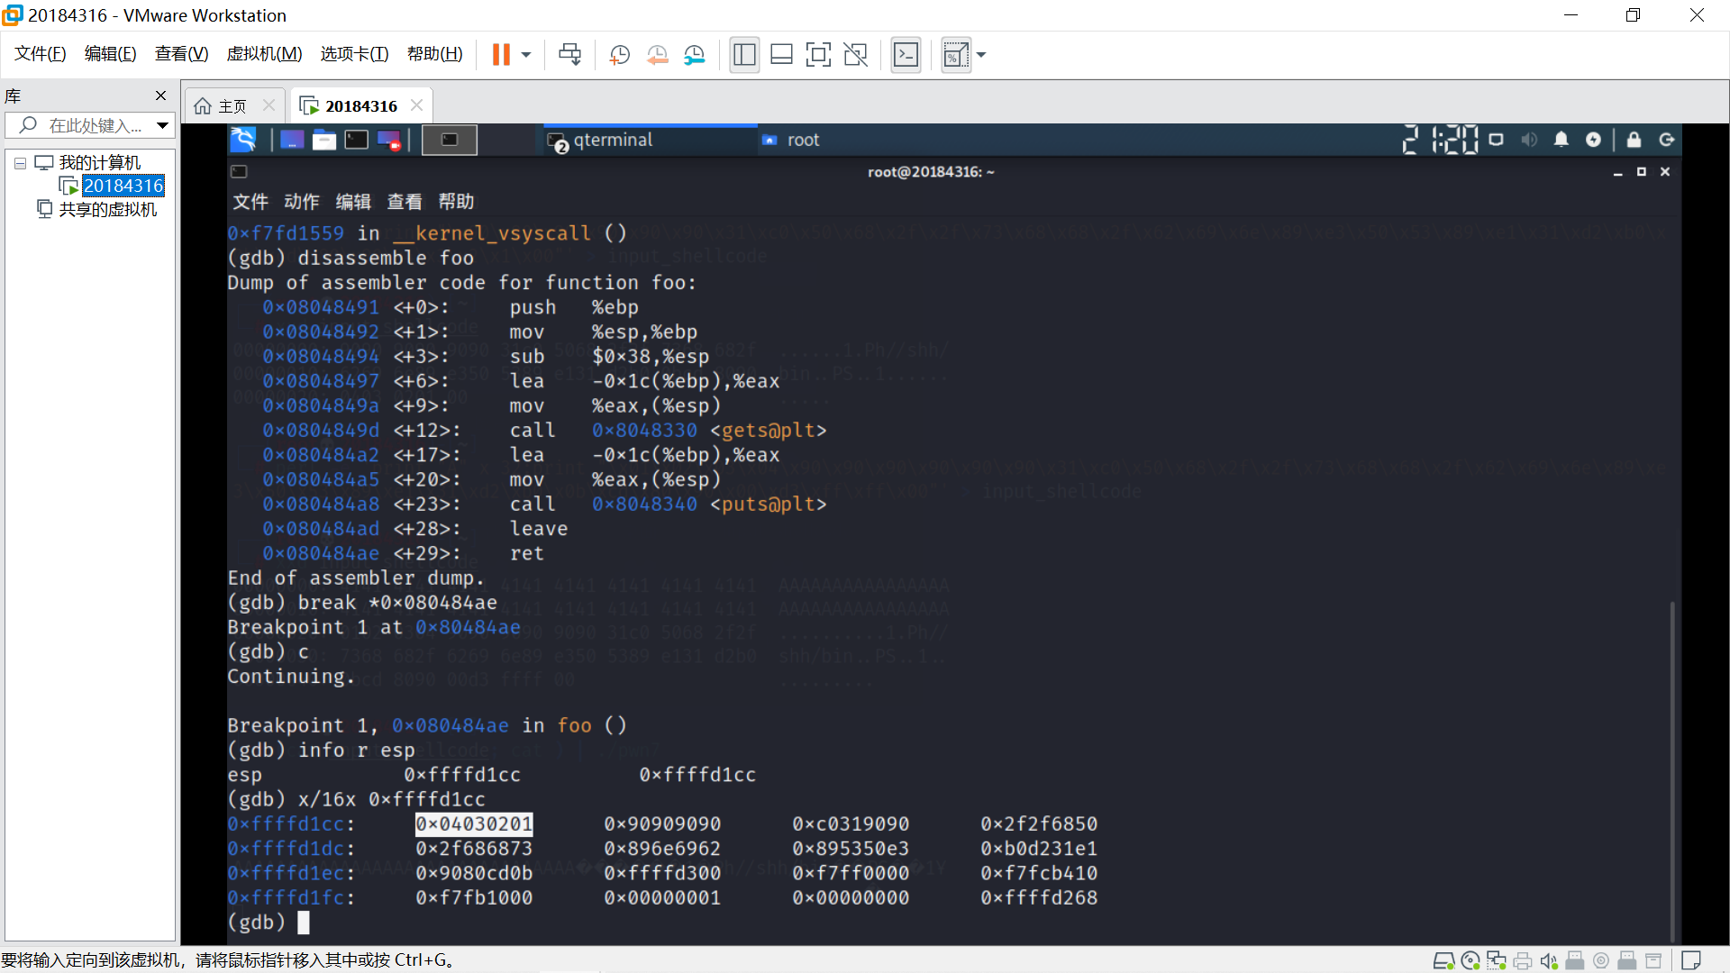Expand stretch guest dropdown arrow
The width and height of the screenshot is (1730, 973).
pos(981,55)
